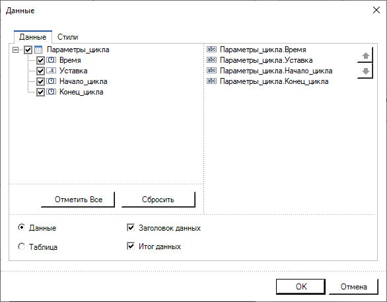Move selected field up with arrow button

(365, 56)
